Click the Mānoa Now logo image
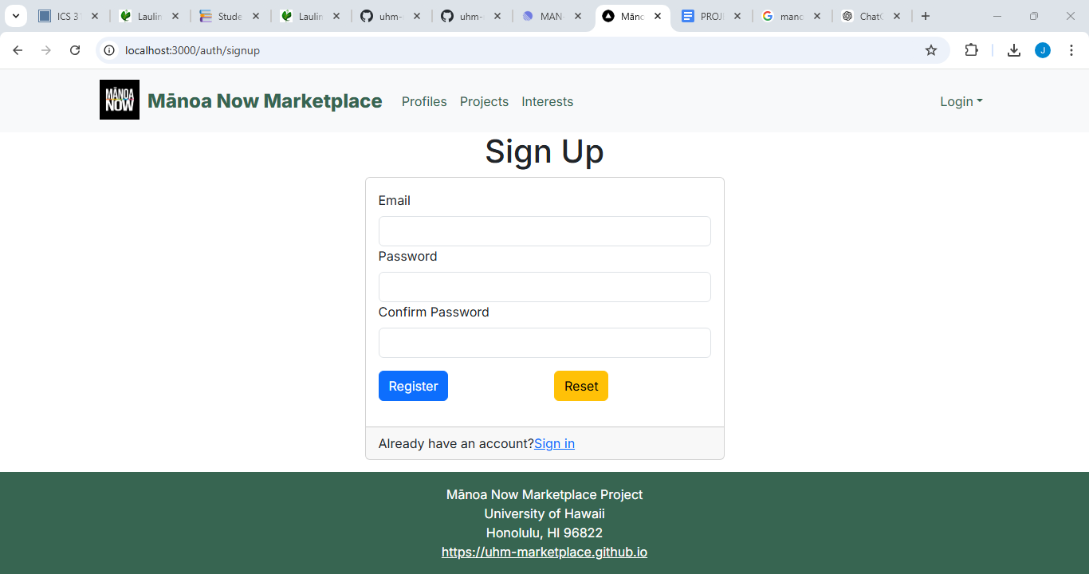Image resolution: width=1089 pixels, height=574 pixels. [120, 100]
